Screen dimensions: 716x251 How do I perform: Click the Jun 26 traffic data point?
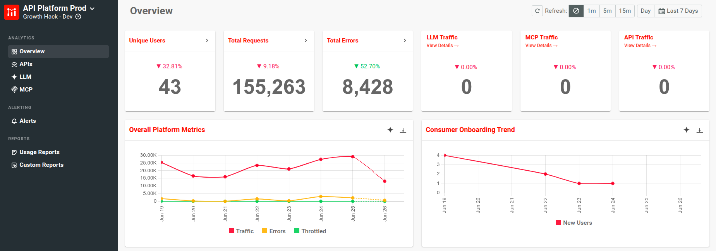click(385, 181)
